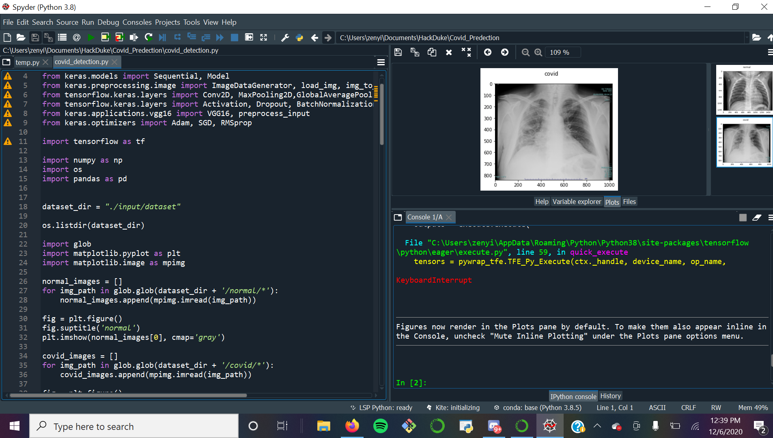
Task: Maximize the current pane
Action: (263, 38)
